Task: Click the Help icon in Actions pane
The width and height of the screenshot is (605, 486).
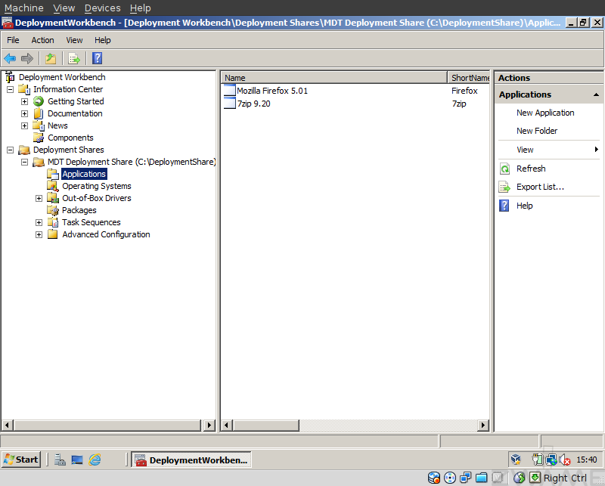Action: pyautogui.click(x=504, y=206)
